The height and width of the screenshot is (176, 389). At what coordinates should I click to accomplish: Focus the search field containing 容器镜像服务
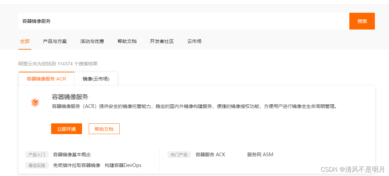184,21
